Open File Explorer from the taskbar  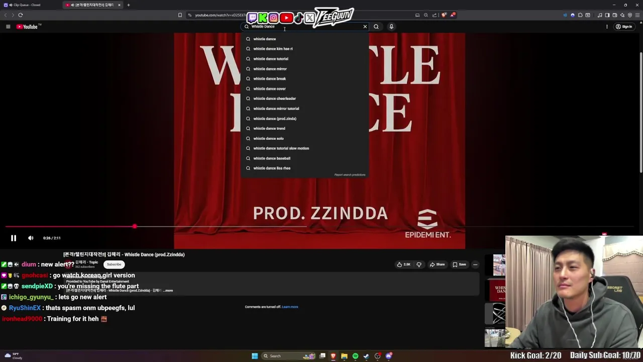(344, 356)
